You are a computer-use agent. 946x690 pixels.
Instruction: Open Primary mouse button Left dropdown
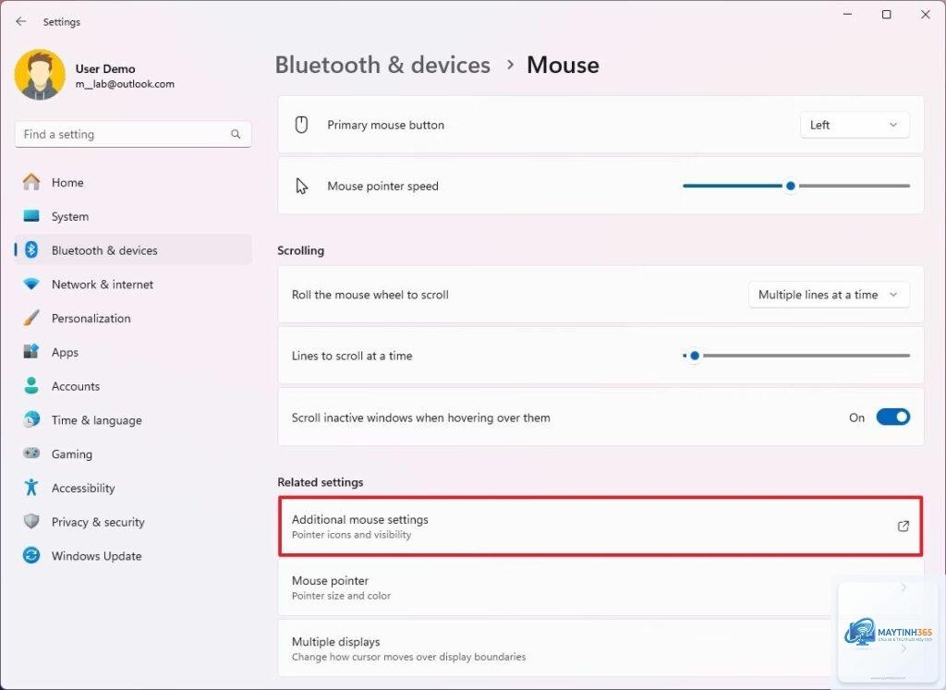tap(855, 125)
